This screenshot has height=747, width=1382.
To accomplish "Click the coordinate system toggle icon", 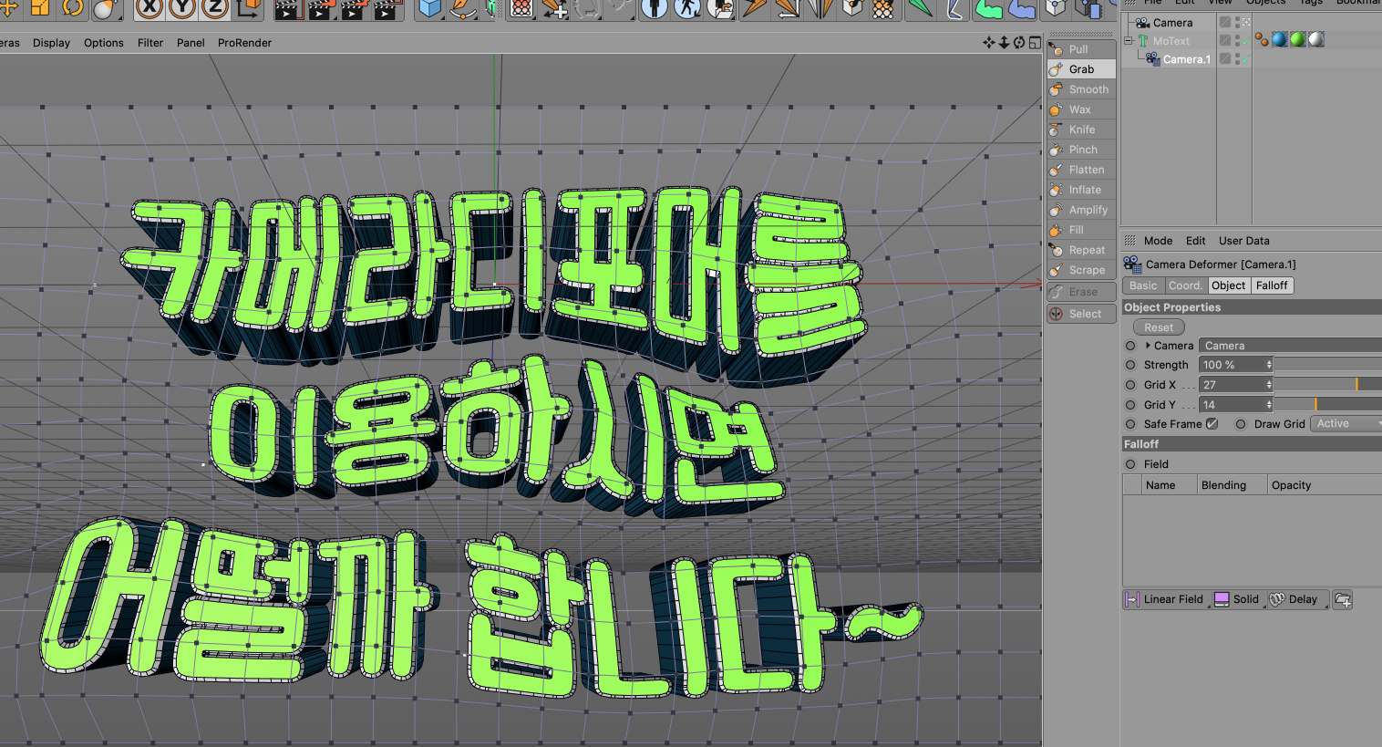I will pyautogui.click(x=249, y=8).
